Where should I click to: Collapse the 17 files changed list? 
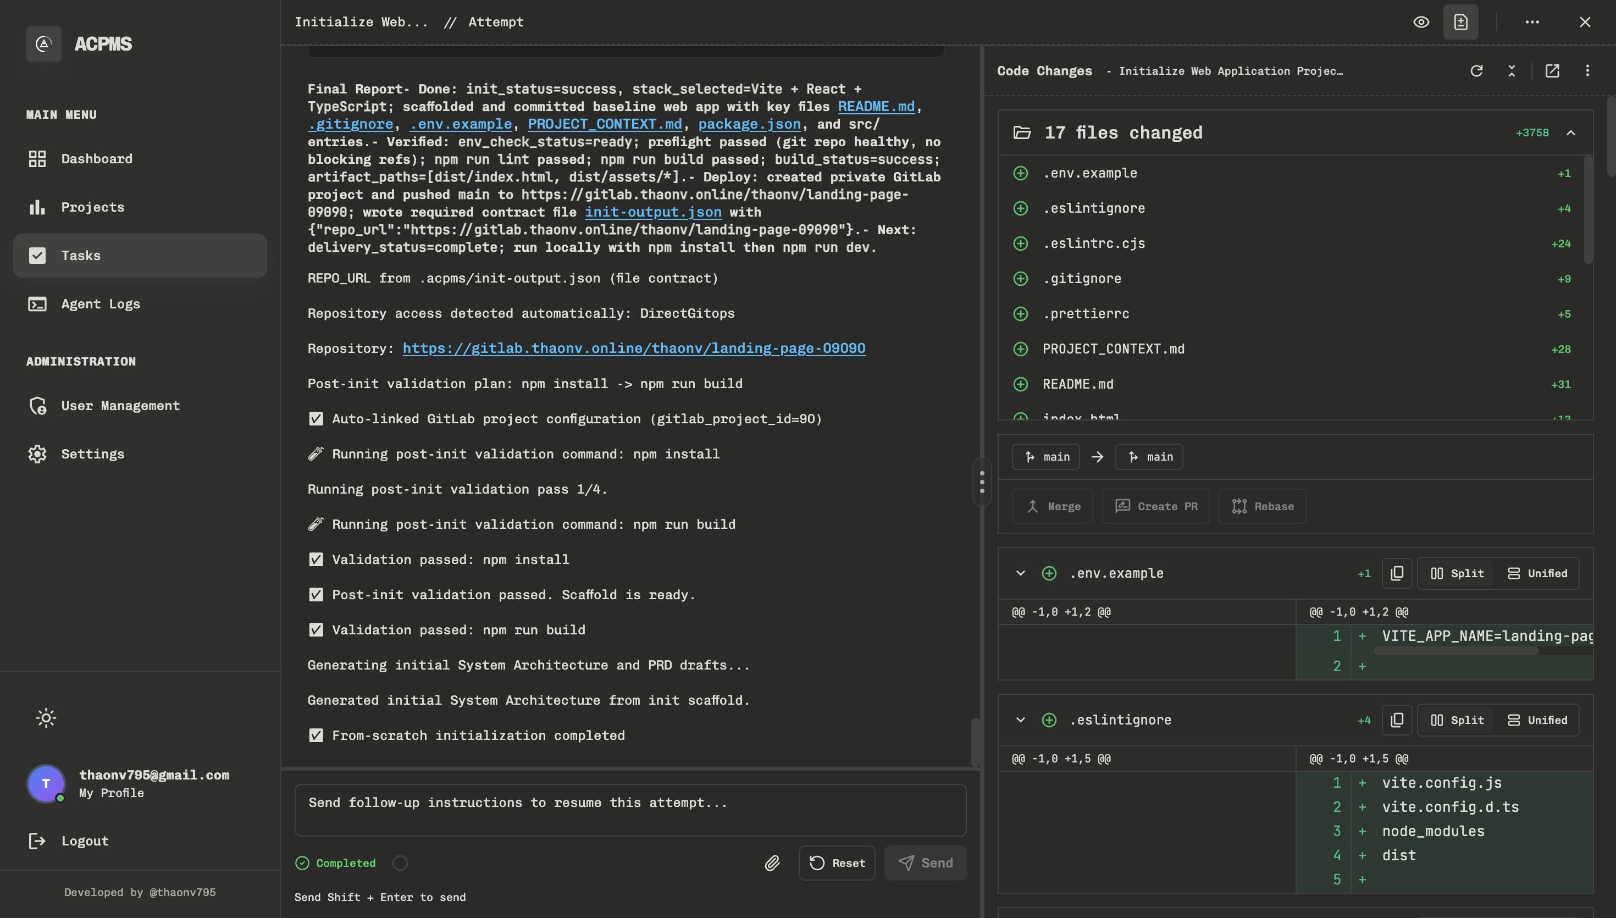click(x=1570, y=132)
